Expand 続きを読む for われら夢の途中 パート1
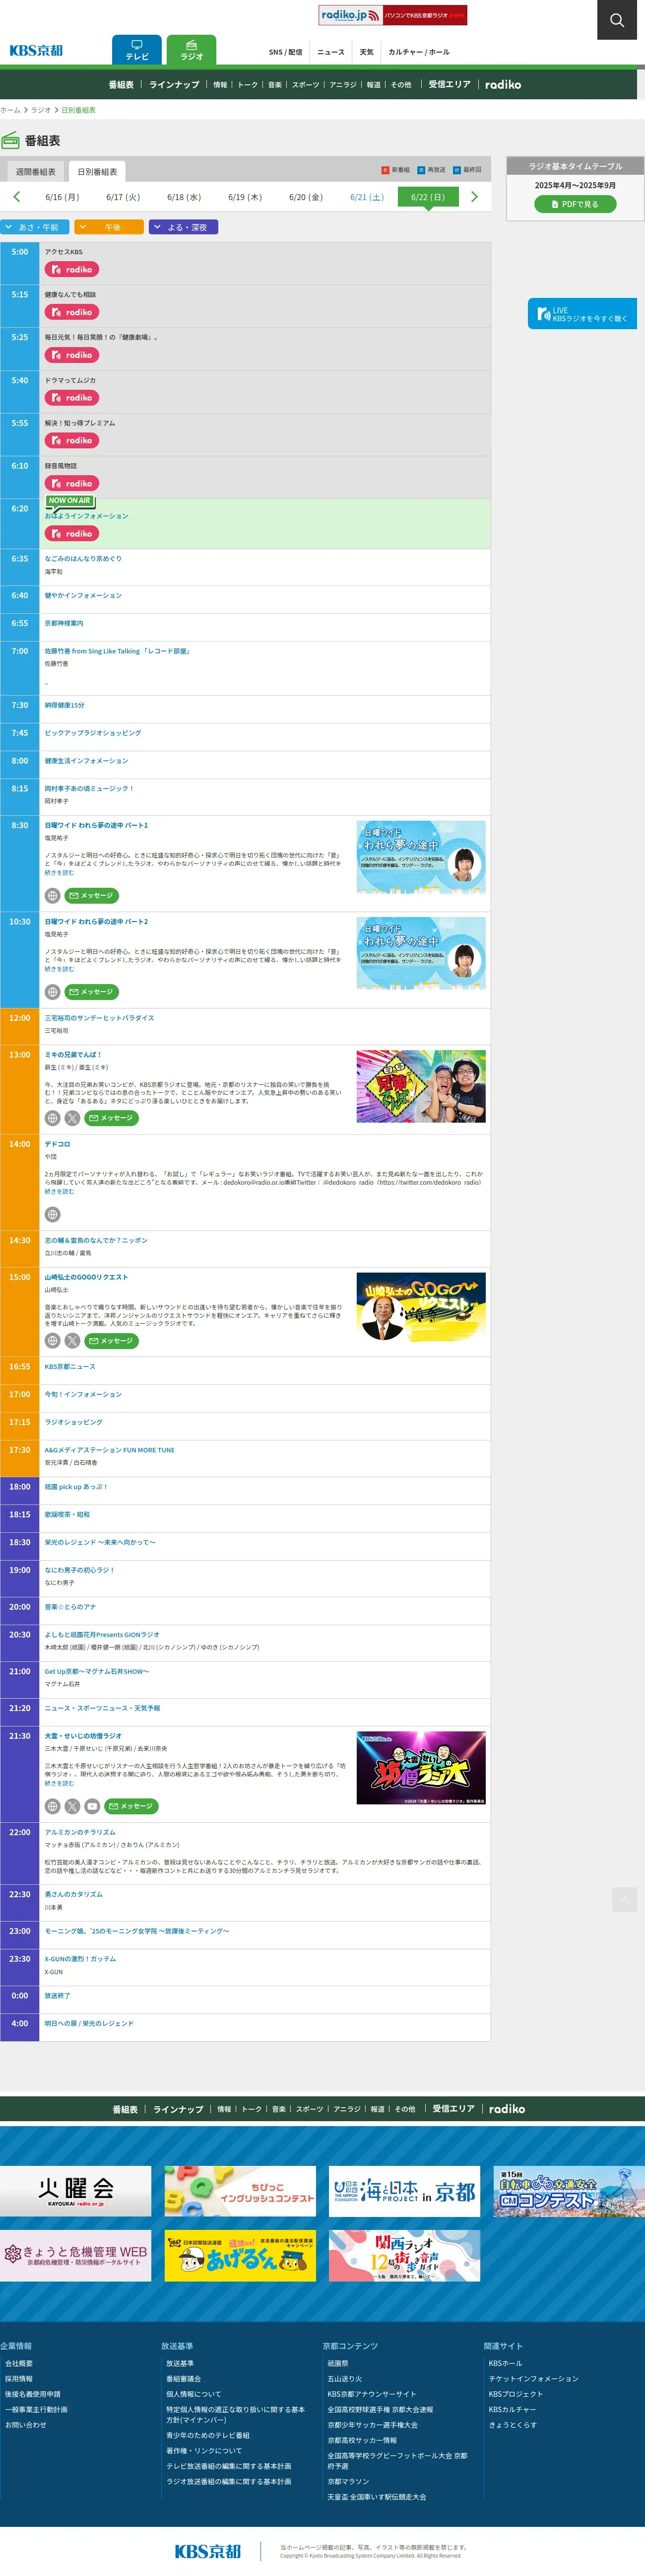 click(x=59, y=873)
